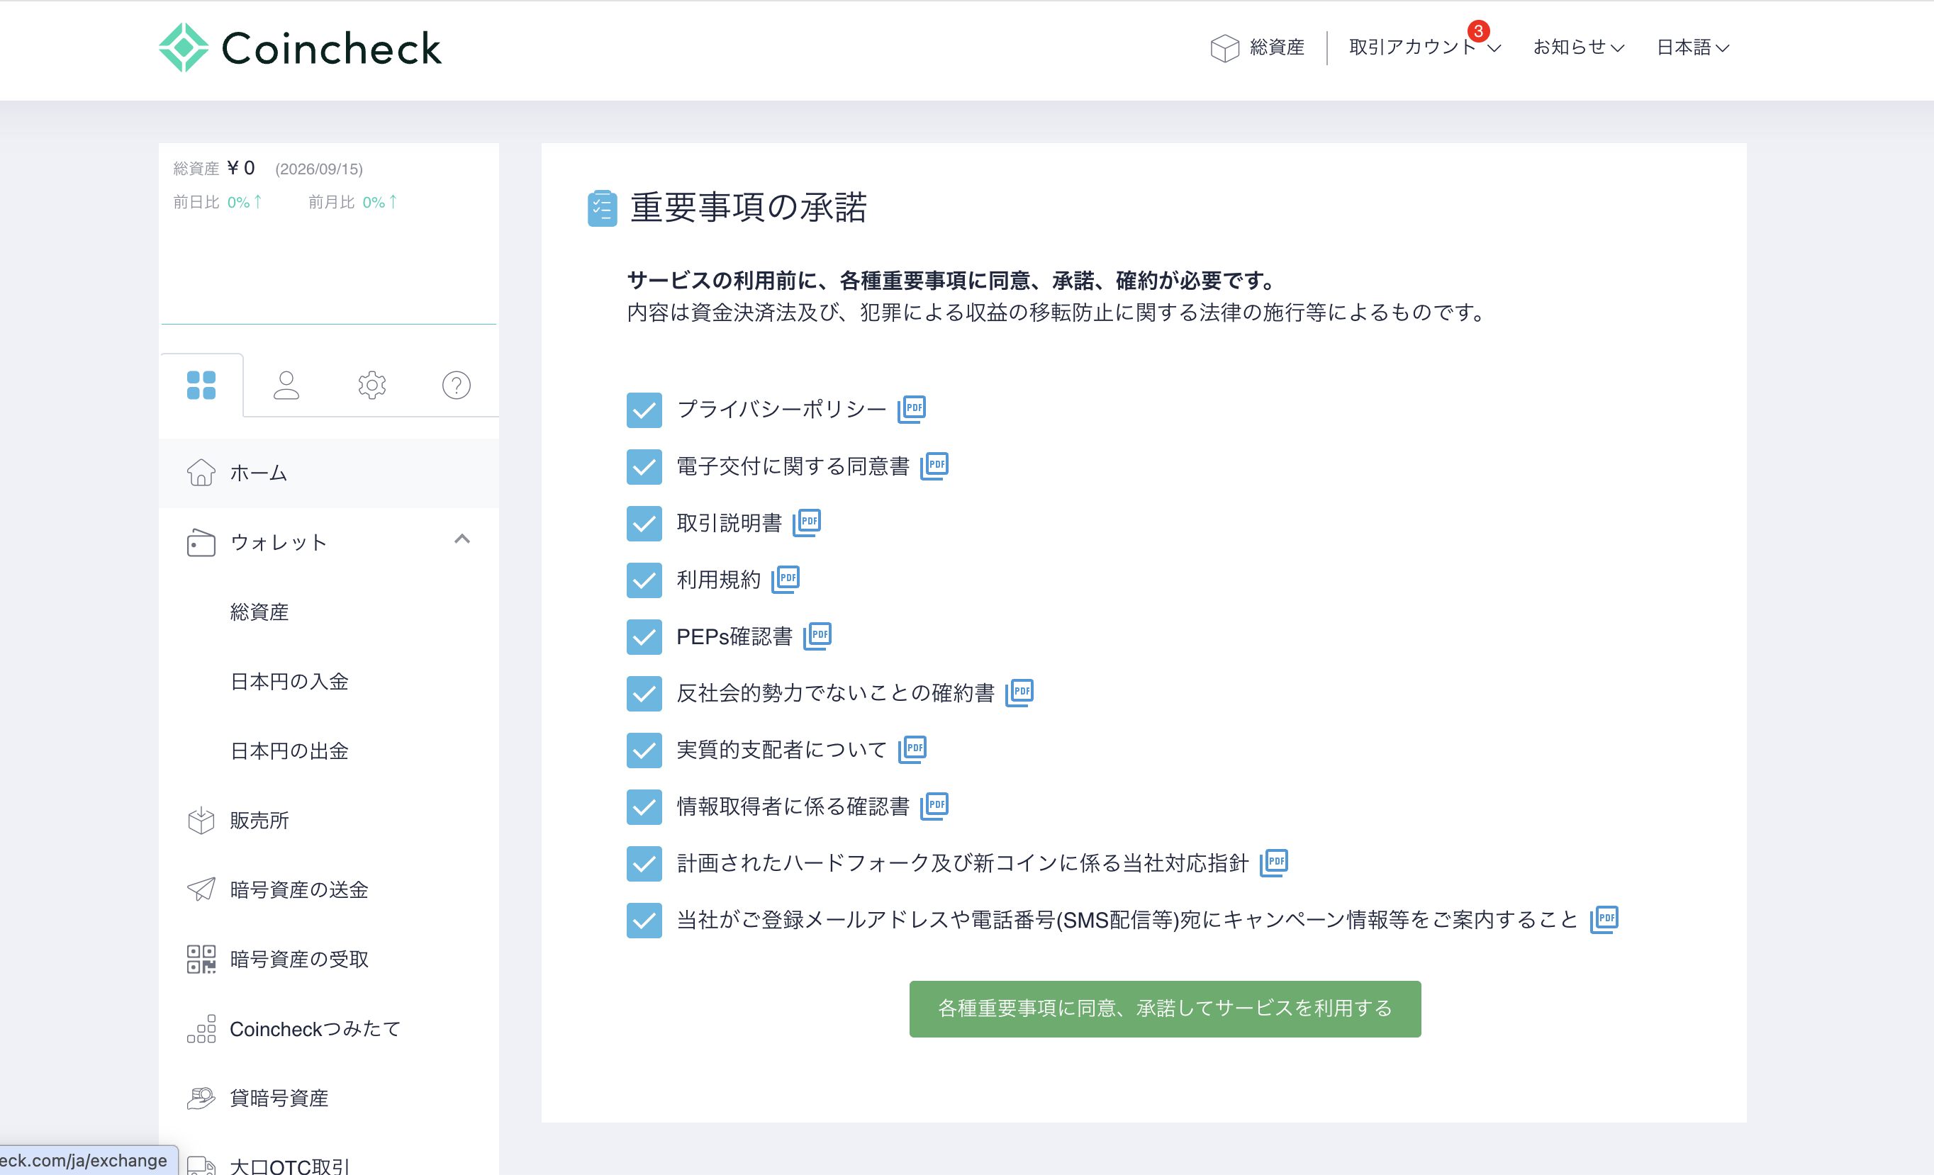
Task: Click the Coincheck logo
Action: point(300,48)
